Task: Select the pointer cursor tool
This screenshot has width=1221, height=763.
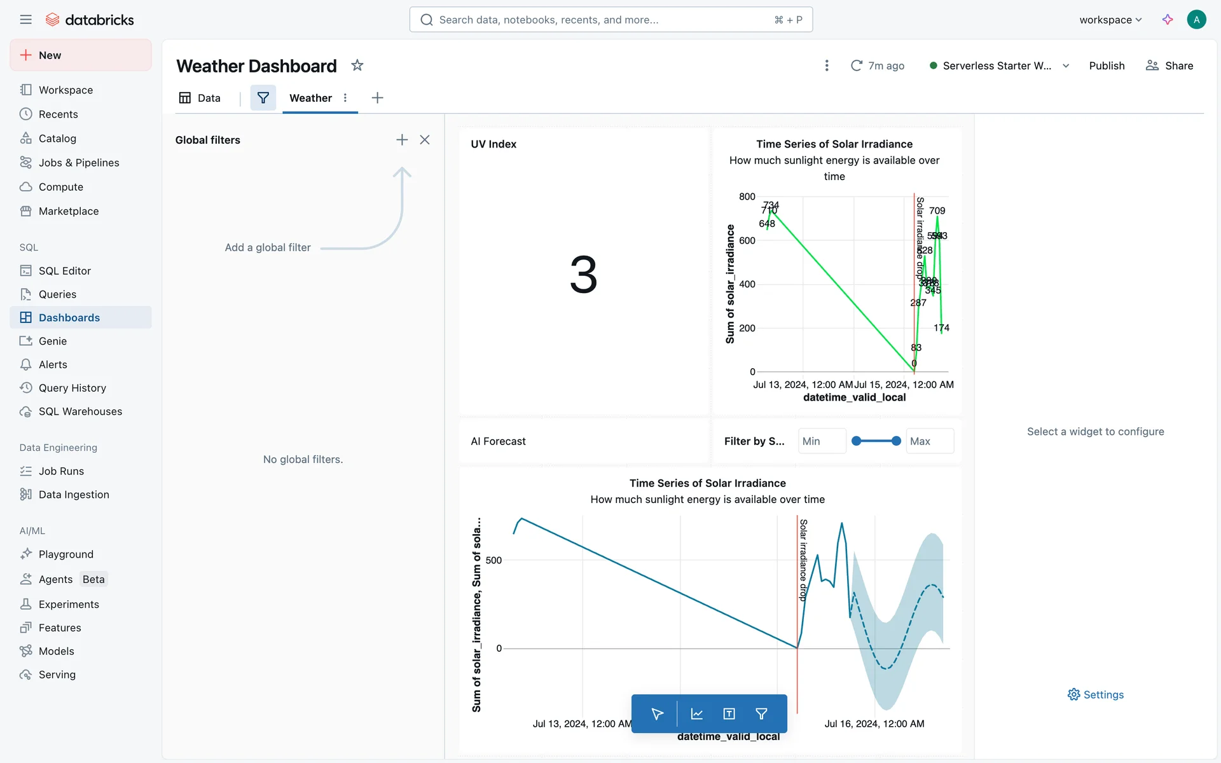Action: 658,714
